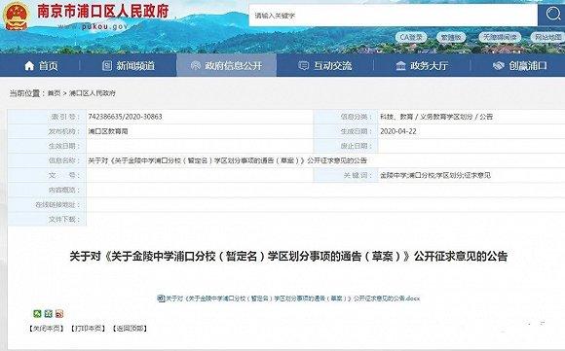Click the 当前位置 breadcrumb label
The height and width of the screenshot is (351, 565).
pos(26,93)
